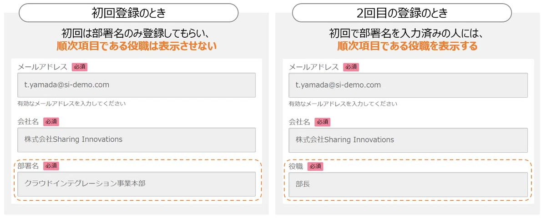Select the right 会社名 input field

(x=408, y=139)
